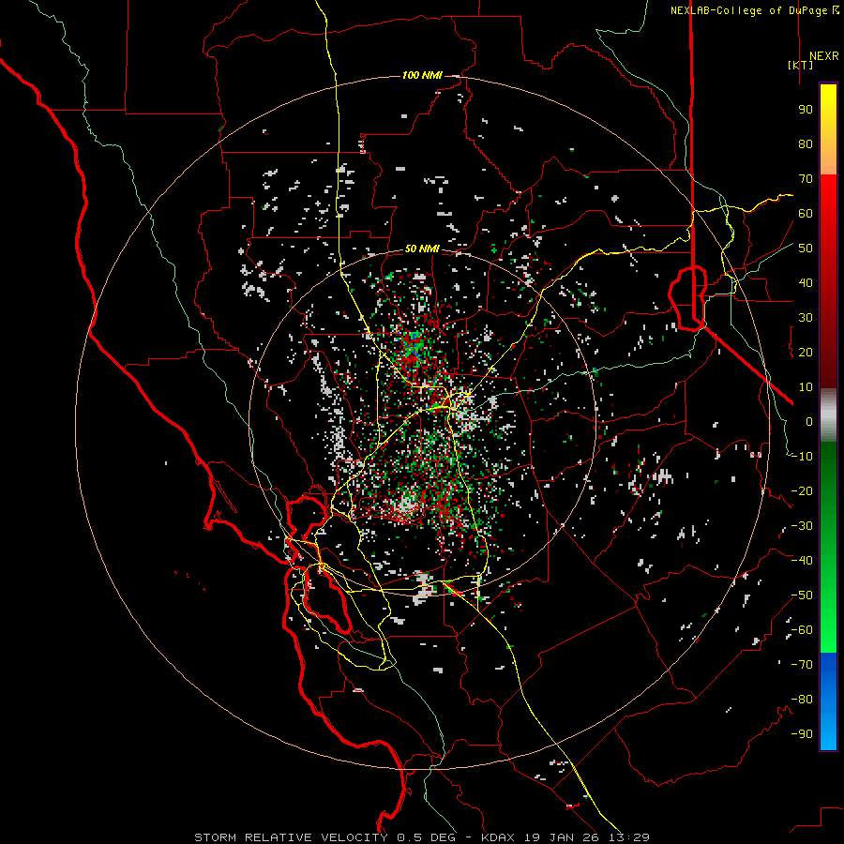Click the NEXLAB-College of DuPage watermark text
This screenshot has height=844, width=844.
pyautogui.click(x=755, y=10)
